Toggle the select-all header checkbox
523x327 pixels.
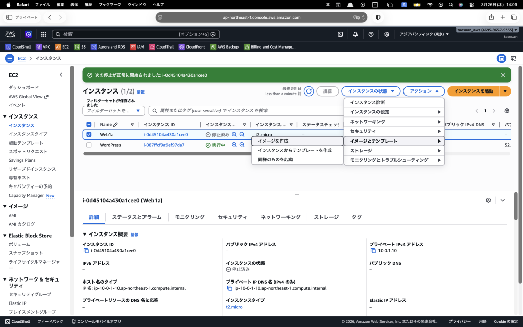[x=89, y=124]
